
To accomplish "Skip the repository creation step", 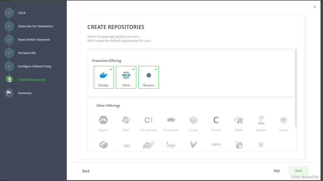I will (277, 171).
